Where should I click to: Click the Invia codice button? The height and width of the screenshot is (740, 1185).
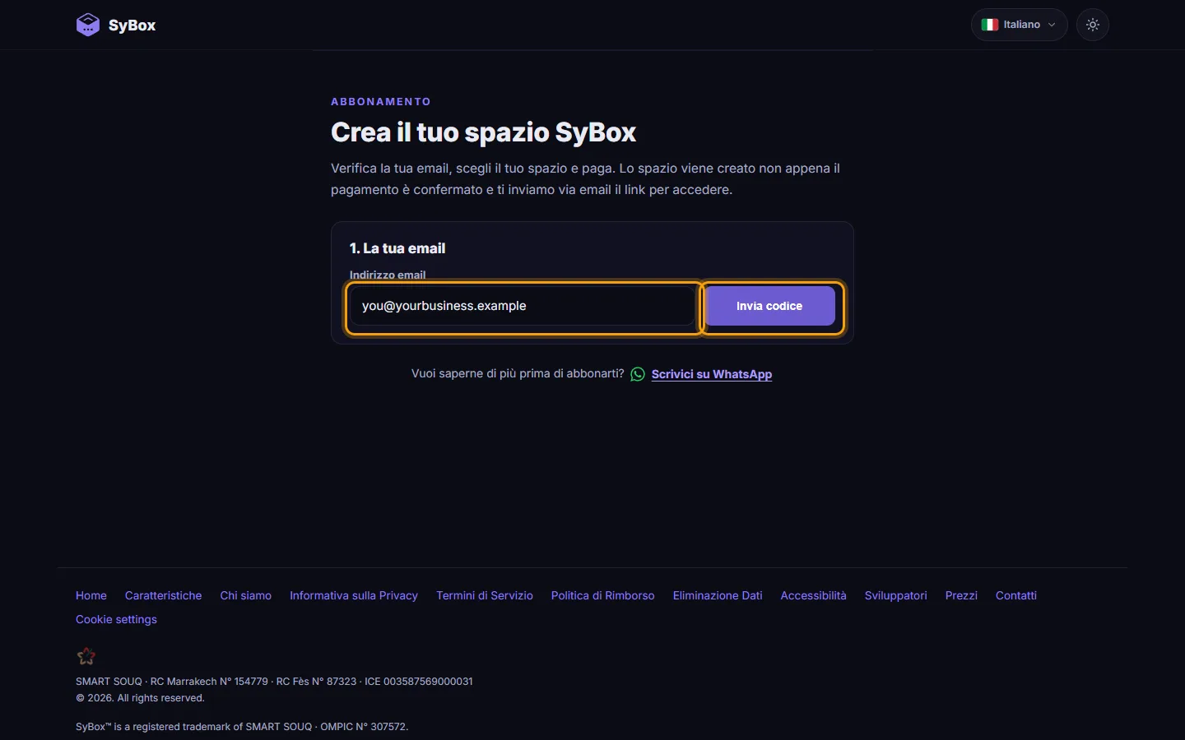coord(769,306)
